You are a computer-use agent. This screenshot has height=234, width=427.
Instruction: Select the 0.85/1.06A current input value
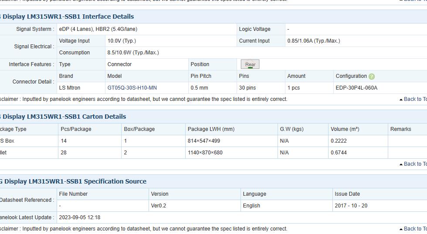pyautogui.click(x=314, y=41)
